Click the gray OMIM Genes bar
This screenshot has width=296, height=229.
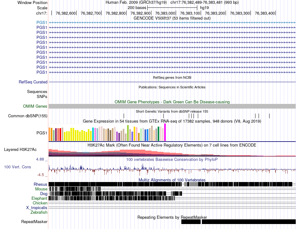point(172,106)
